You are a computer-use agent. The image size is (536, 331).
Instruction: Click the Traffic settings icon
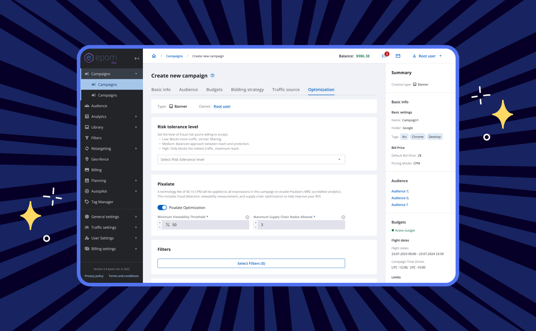tap(87, 228)
